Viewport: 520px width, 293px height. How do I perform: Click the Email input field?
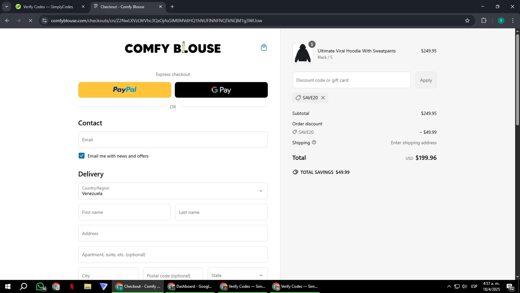(x=173, y=140)
